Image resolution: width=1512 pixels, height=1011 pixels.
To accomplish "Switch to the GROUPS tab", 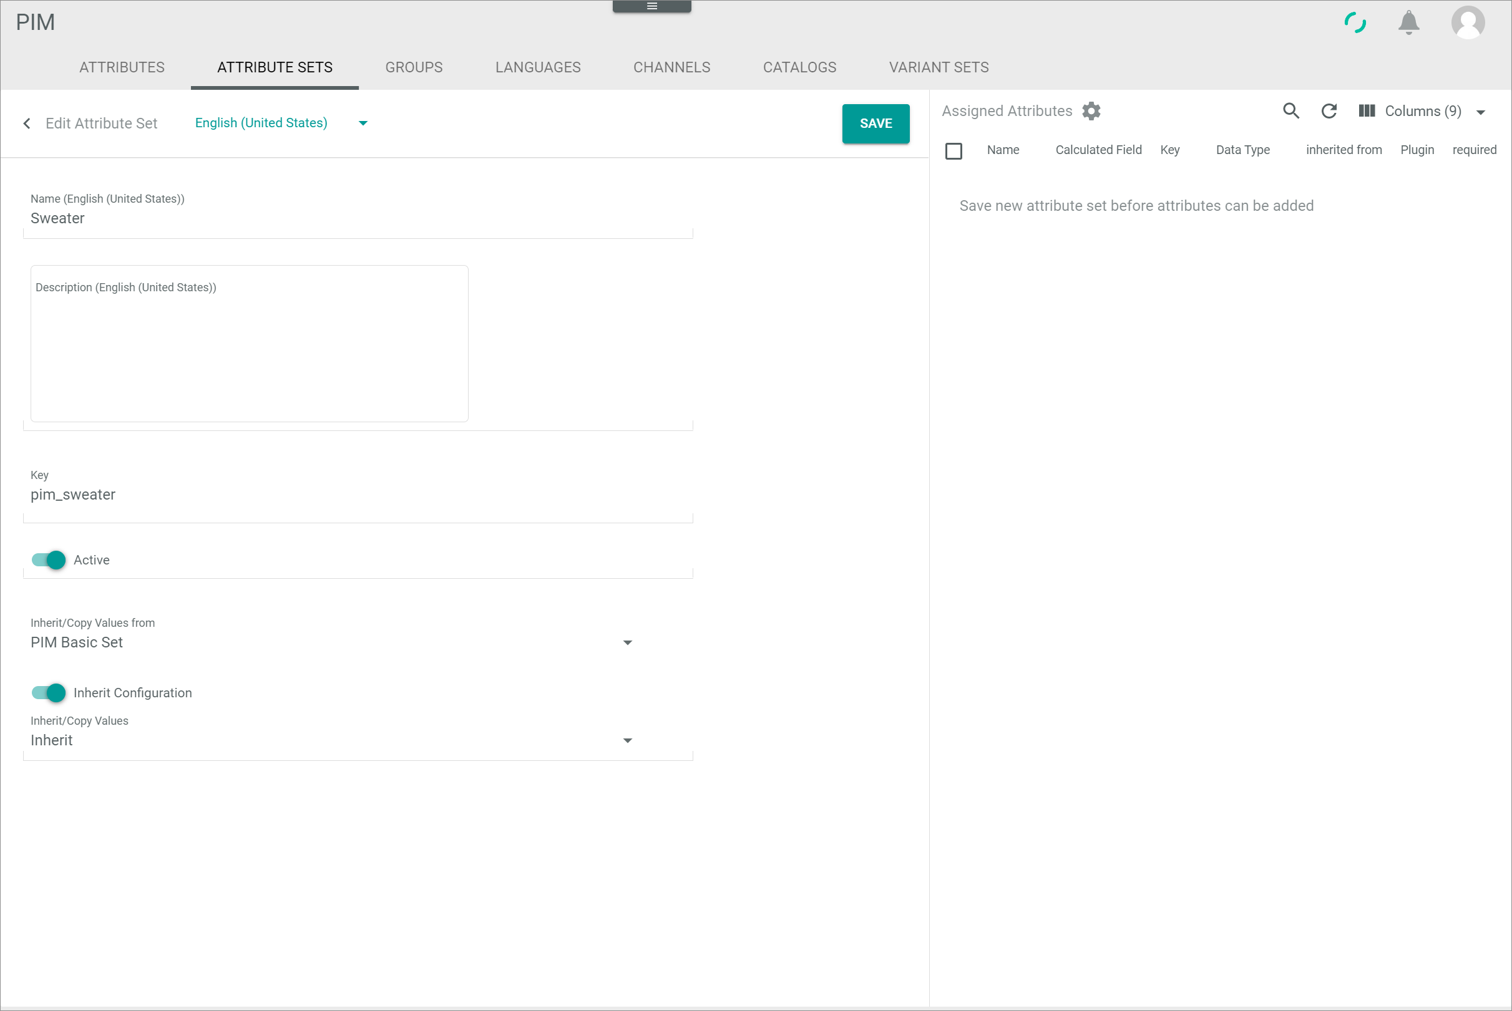I will coord(414,68).
